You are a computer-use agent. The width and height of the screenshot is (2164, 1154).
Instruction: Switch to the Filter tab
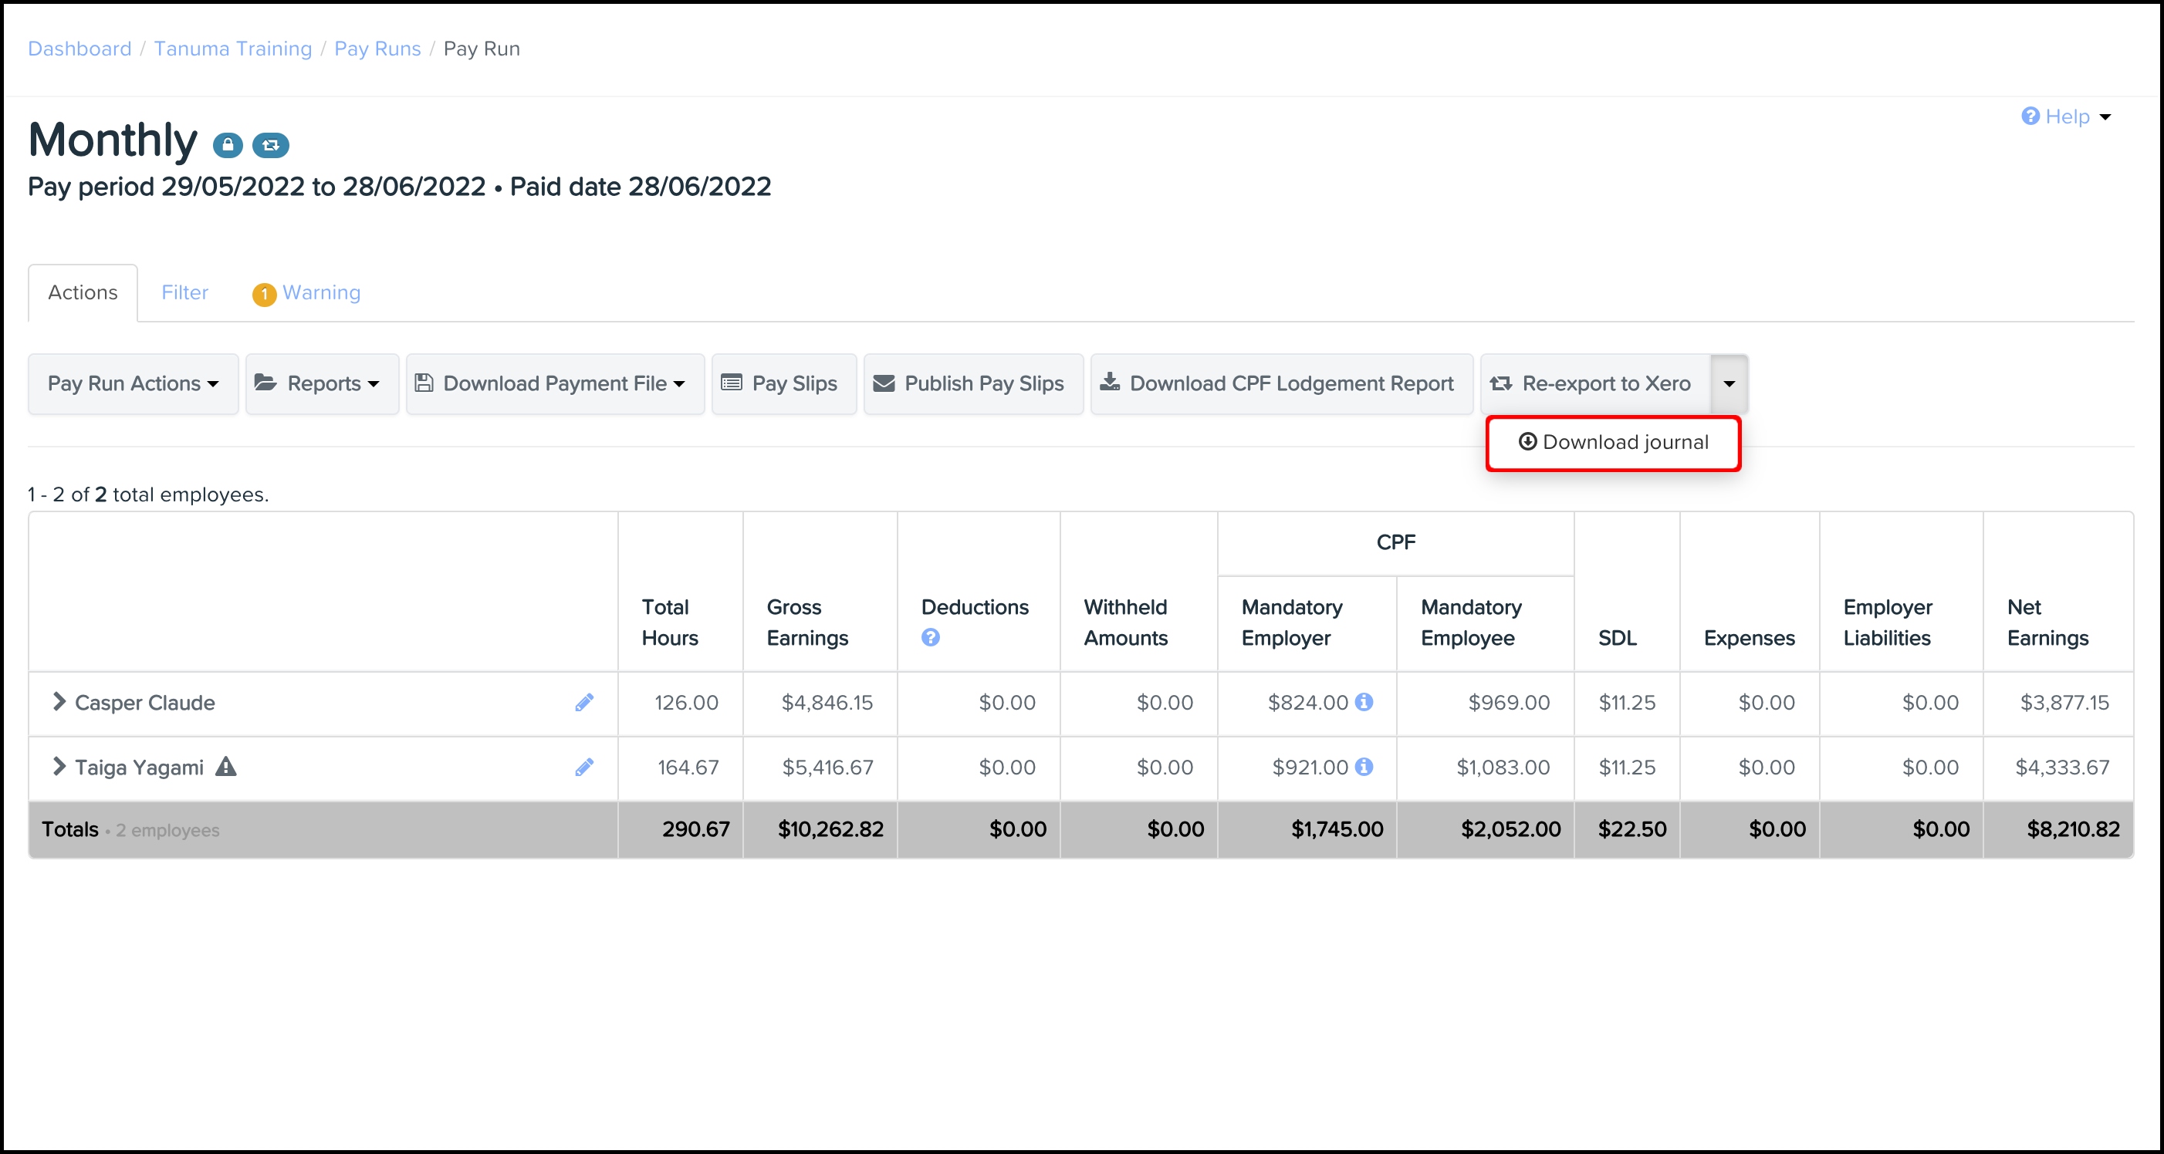coord(184,292)
